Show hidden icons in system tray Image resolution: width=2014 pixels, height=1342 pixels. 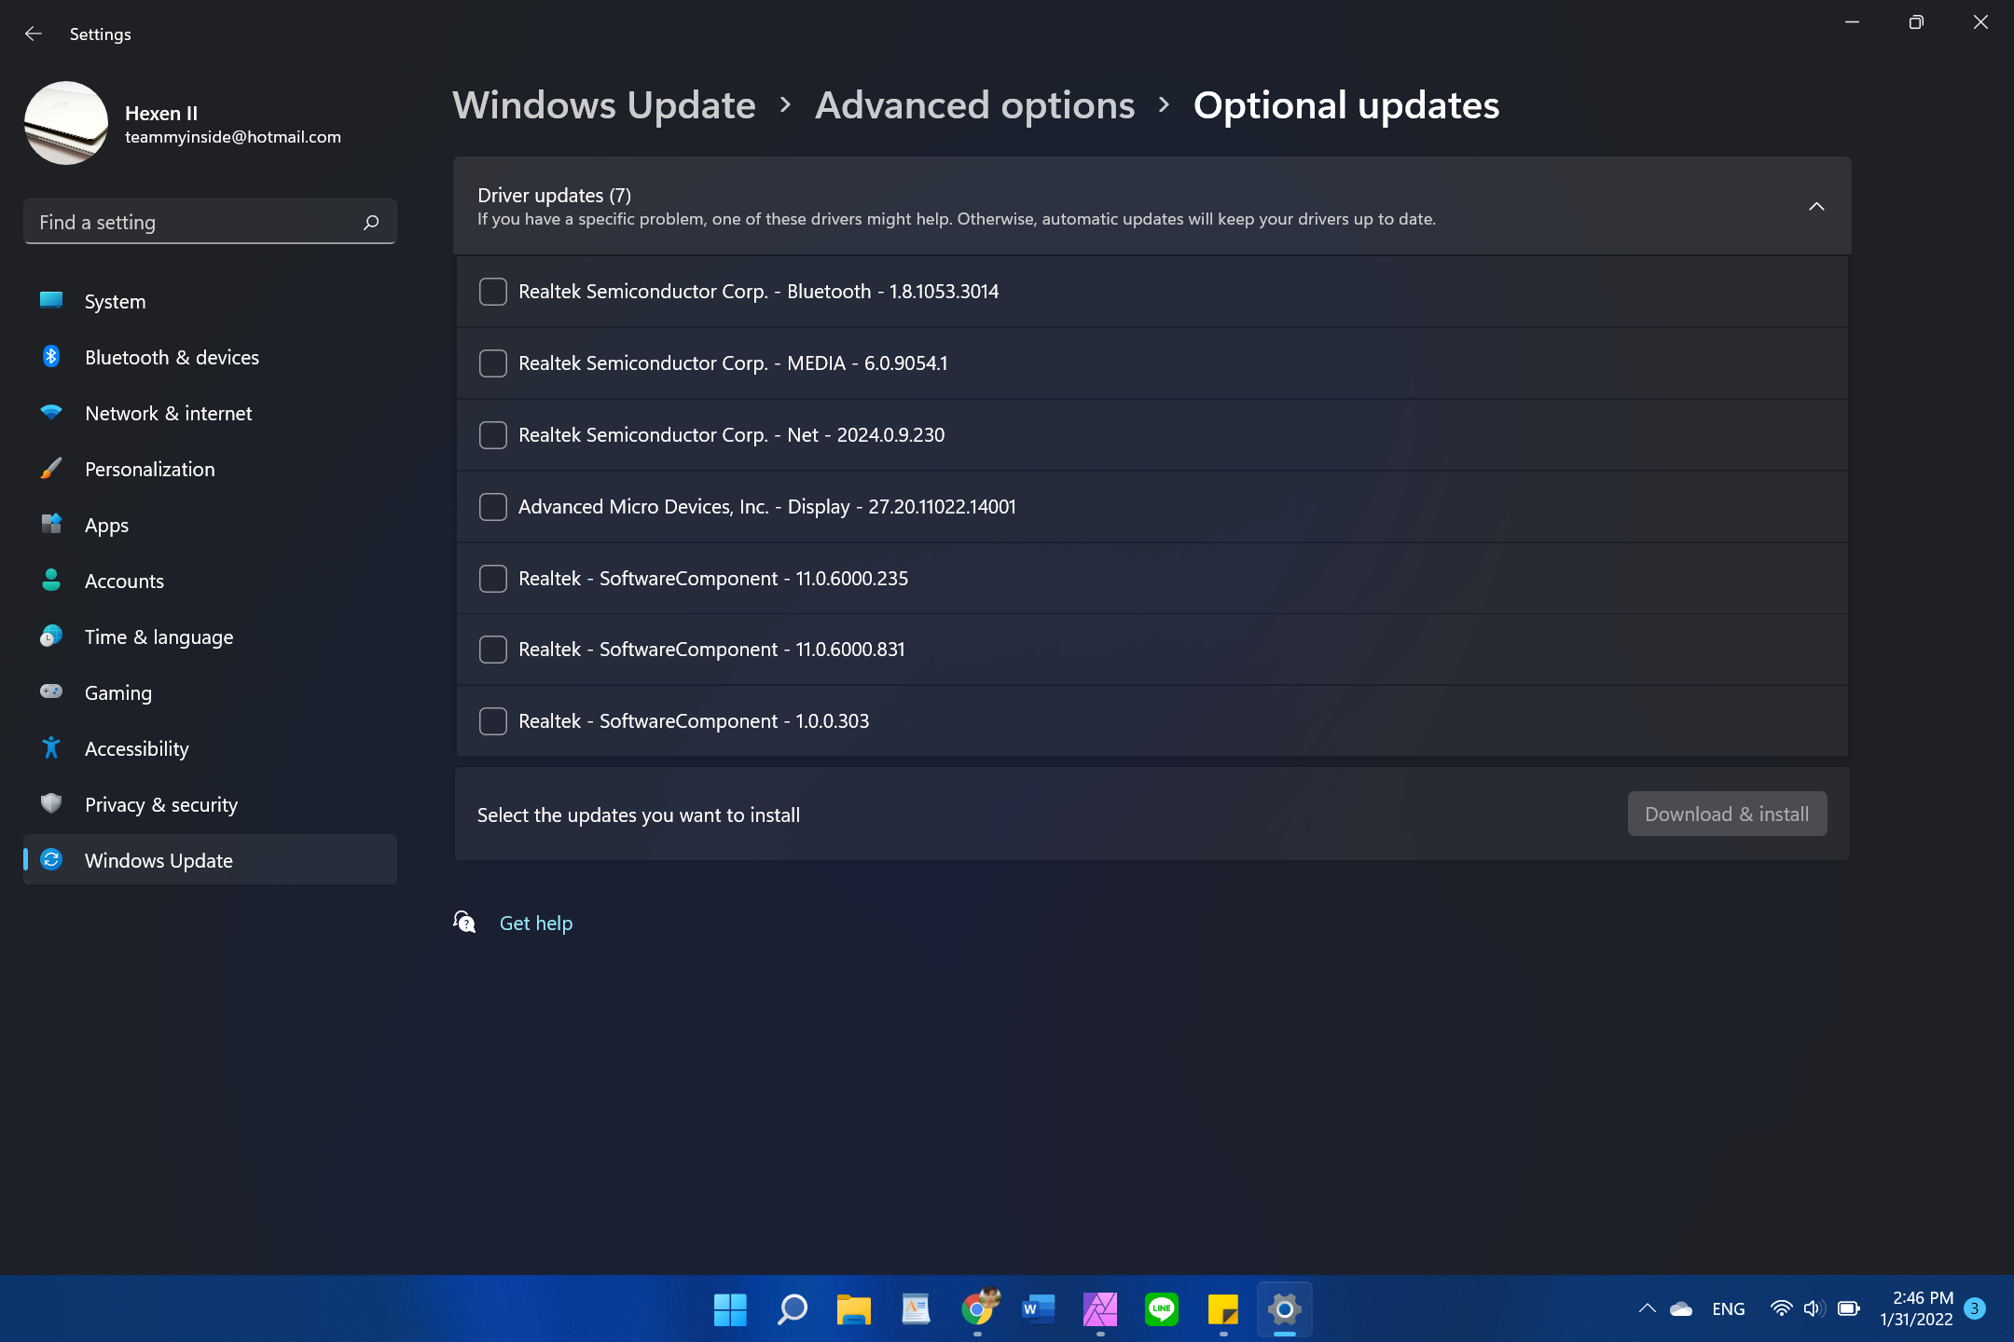click(x=1647, y=1308)
